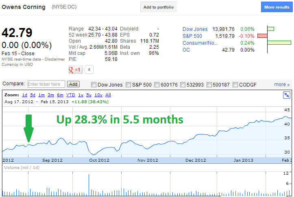The width and height of the screenshot is (294, 197).
Task: Set chart zoom to All
Action: click(108, 95)
